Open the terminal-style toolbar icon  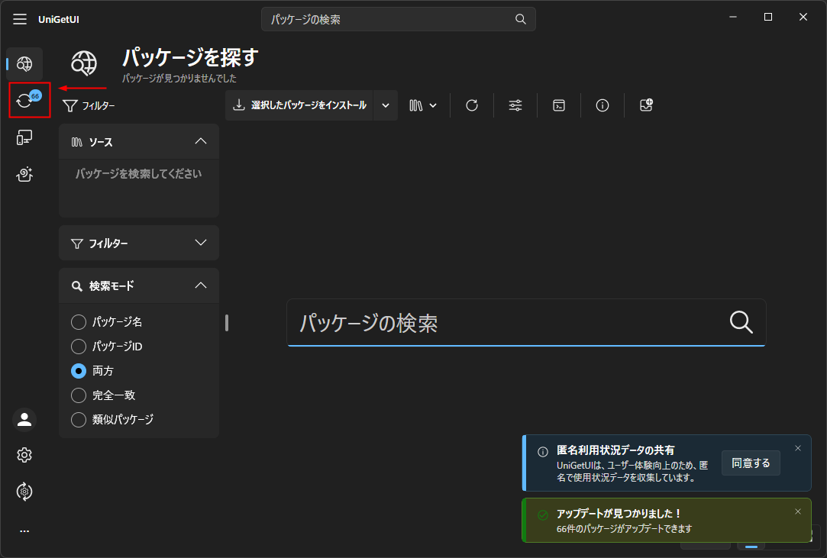point(559,105)
